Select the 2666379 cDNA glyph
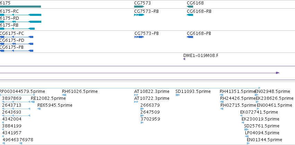The height and width of the screenshot is (145, 295). tap(142, 109)
